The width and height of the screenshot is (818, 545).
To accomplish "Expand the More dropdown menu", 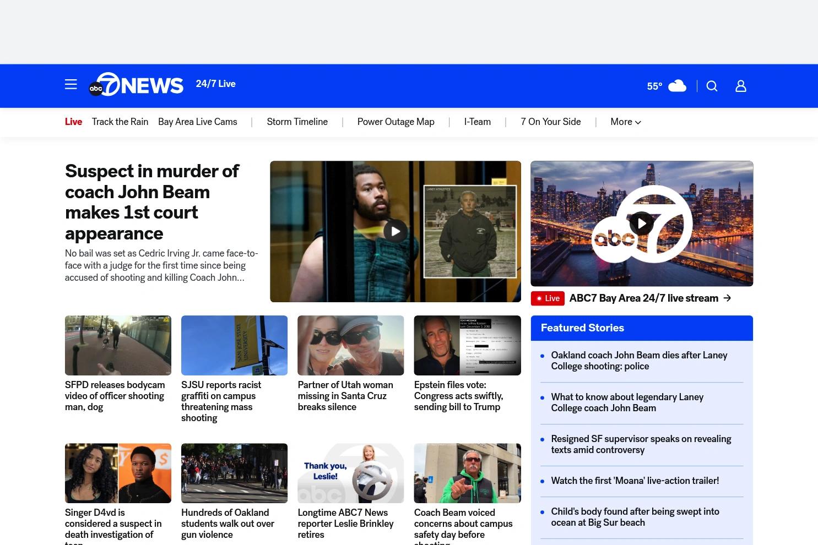I will [626, 122].
